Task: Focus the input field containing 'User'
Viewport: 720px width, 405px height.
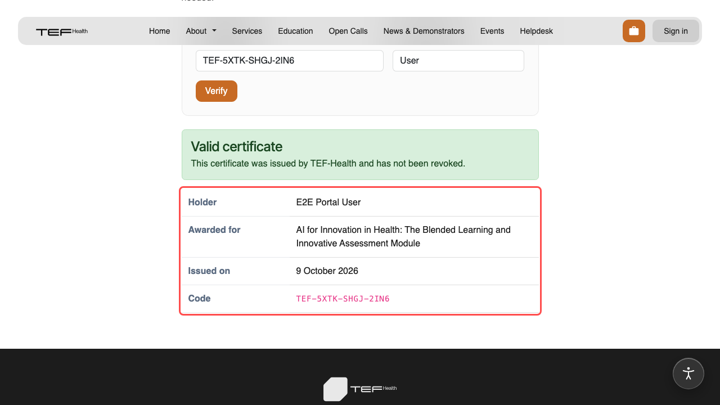Action: point(458,61)
